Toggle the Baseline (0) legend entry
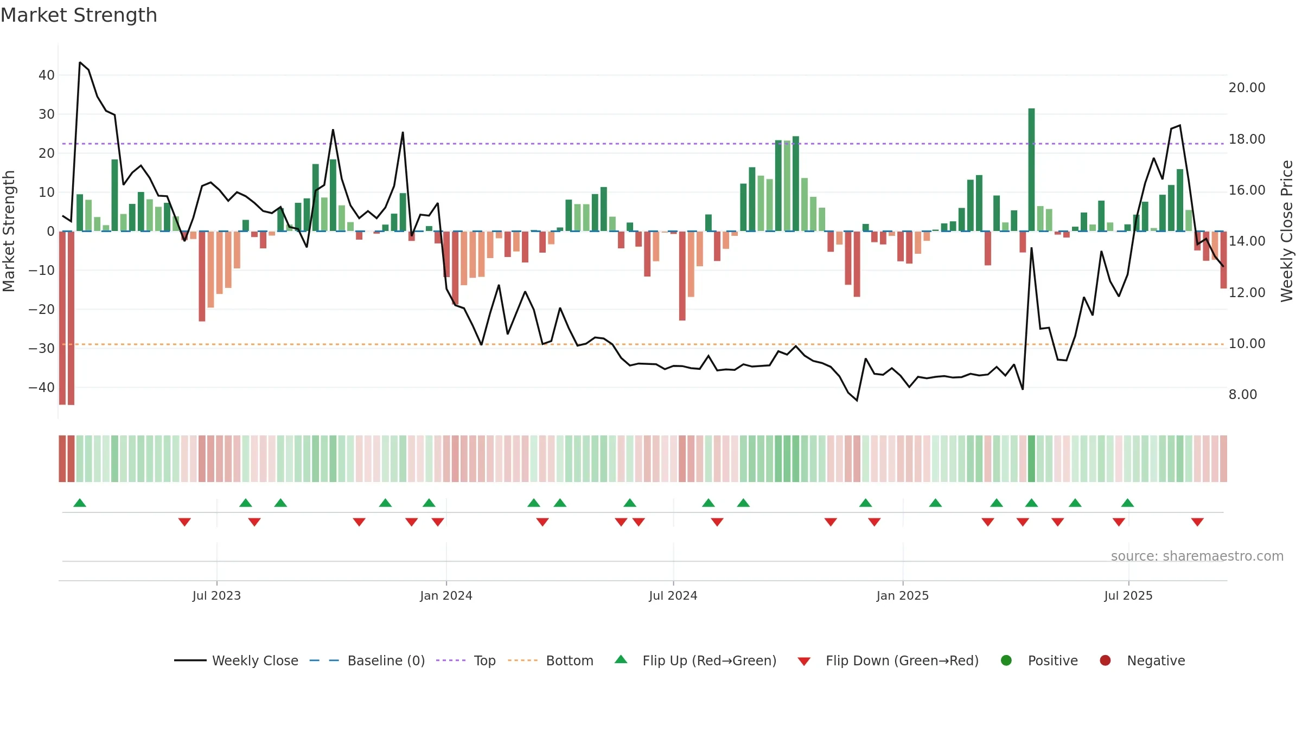The height and width of the screenshot is (732, 1302). (x=367, y=660)
